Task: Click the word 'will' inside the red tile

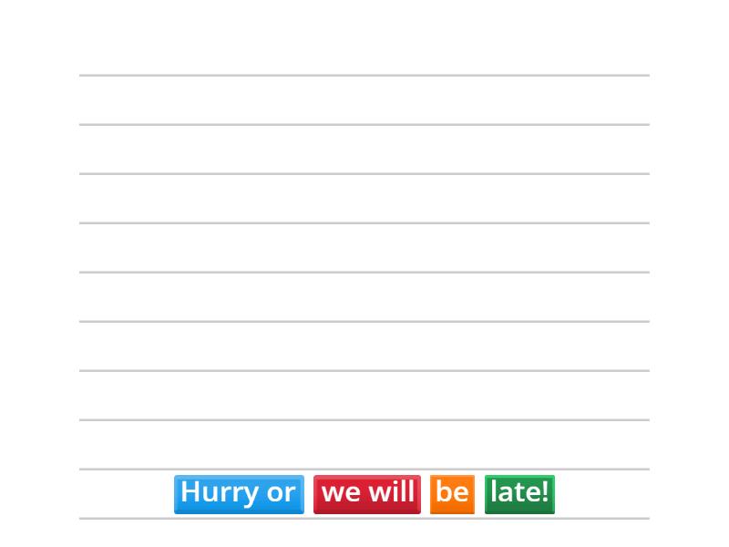Action: (x=392, y=493)
